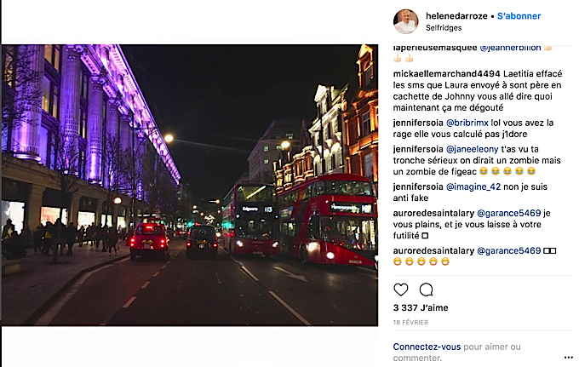The width and height of the screenshot is (579, 367).
Task: Click @garance5469 mention in the last comment
Action: [x=508, y=250]
